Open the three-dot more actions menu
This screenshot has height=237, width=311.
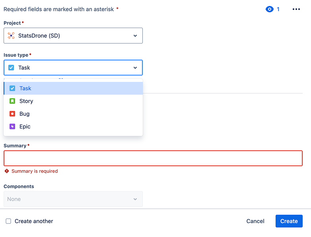coord(296,9)
